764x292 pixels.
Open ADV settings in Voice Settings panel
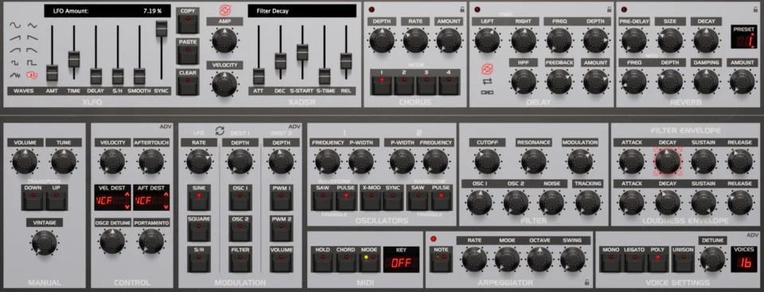(x=752, y=235)
